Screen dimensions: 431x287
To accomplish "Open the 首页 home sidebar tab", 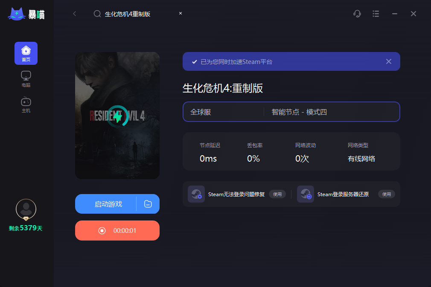I will click(x=26, y=53).
